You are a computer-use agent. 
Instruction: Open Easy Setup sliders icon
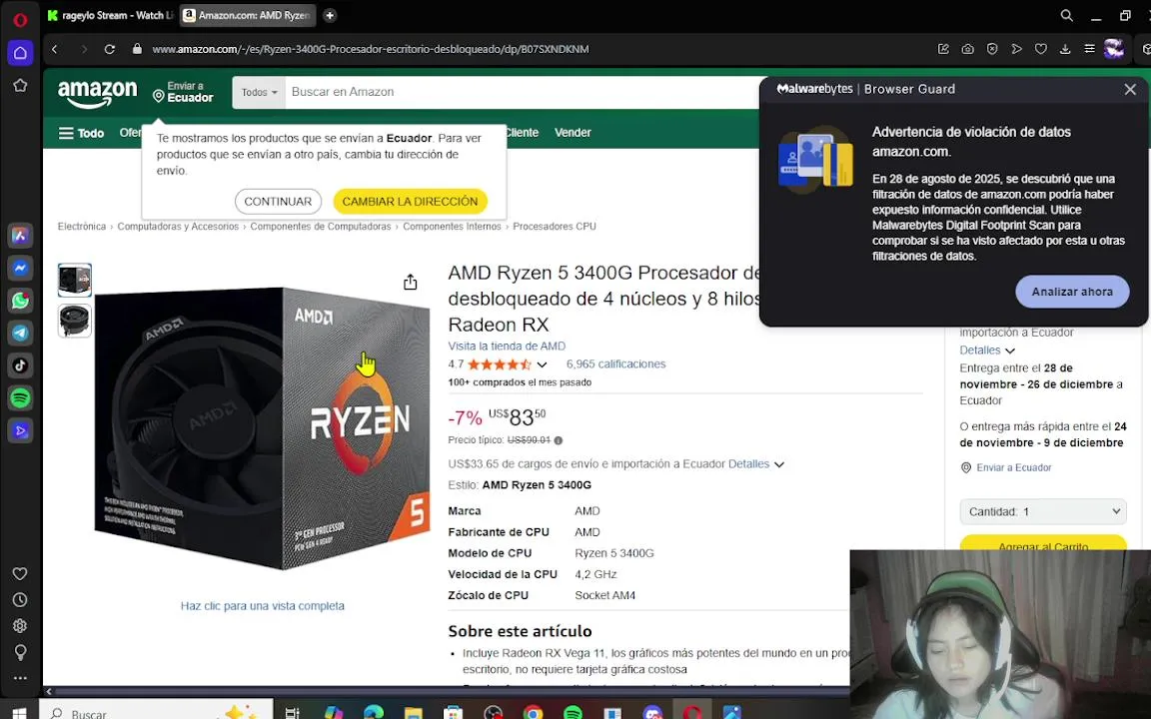[x=1089, y=49]
